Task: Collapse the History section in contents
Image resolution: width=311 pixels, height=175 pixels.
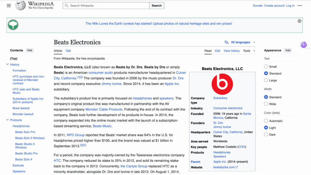Action: point(8,64)
